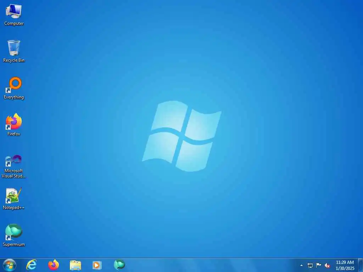Open the network status tray icon
This screenshot has height=272, width=363.
(310, 265)
